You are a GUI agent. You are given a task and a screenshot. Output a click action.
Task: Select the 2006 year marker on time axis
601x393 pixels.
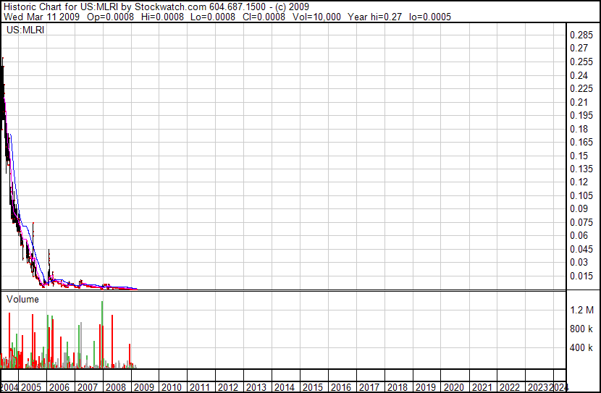[x=59, y=387]
